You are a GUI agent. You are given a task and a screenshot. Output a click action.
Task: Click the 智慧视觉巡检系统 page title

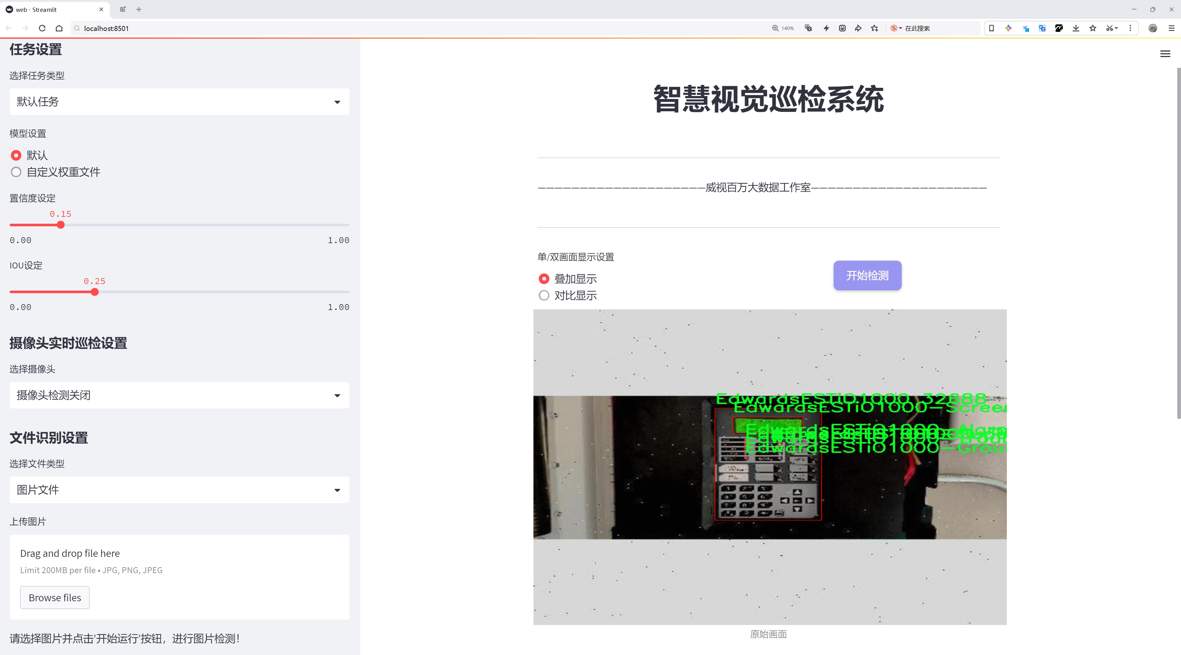click(x=768, y=99)
